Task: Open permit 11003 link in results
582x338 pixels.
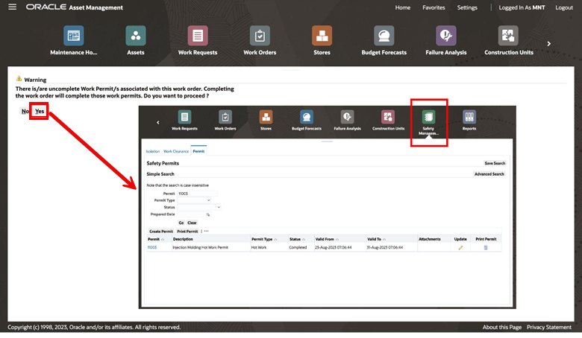Action: (x=152, y=247)
